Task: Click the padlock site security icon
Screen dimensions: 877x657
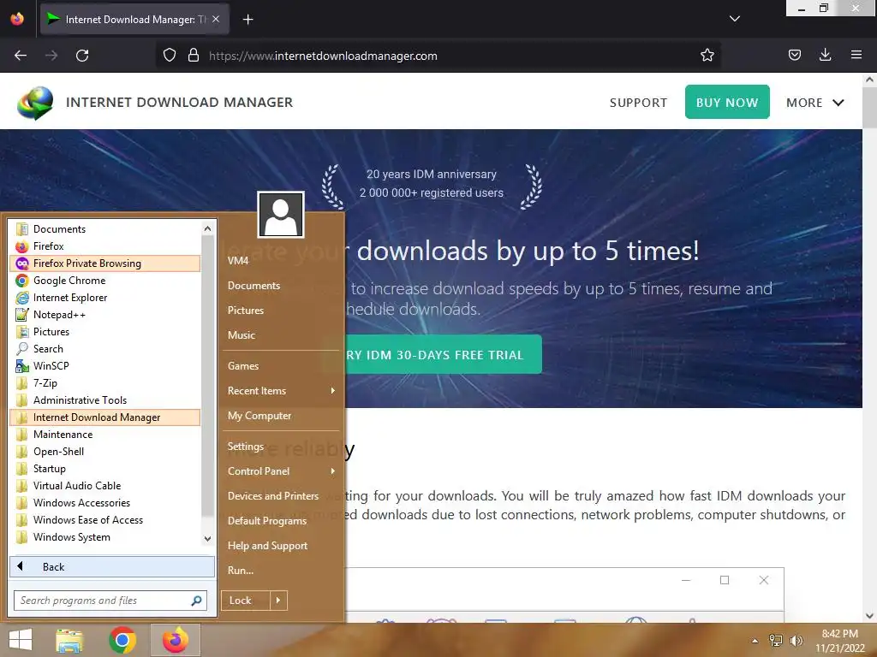Action: tap(194, 56)
